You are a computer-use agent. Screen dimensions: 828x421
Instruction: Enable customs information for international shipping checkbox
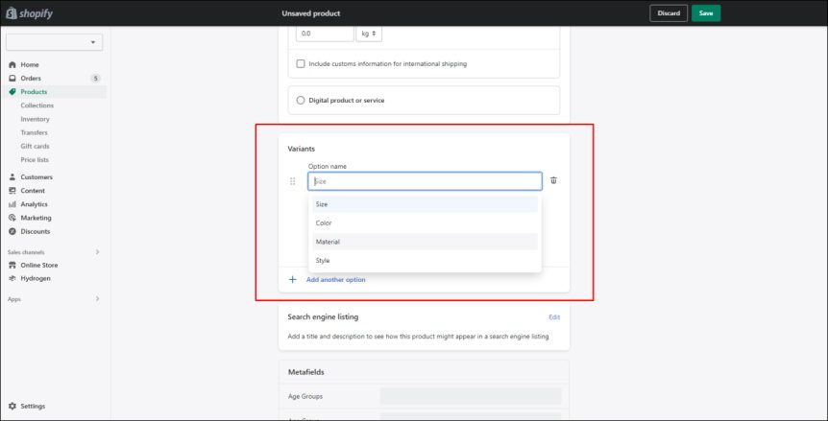[301, 63]
